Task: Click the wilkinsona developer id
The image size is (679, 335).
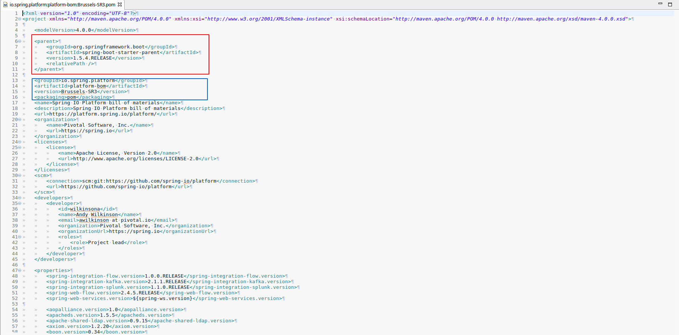Action: [85, 209]
